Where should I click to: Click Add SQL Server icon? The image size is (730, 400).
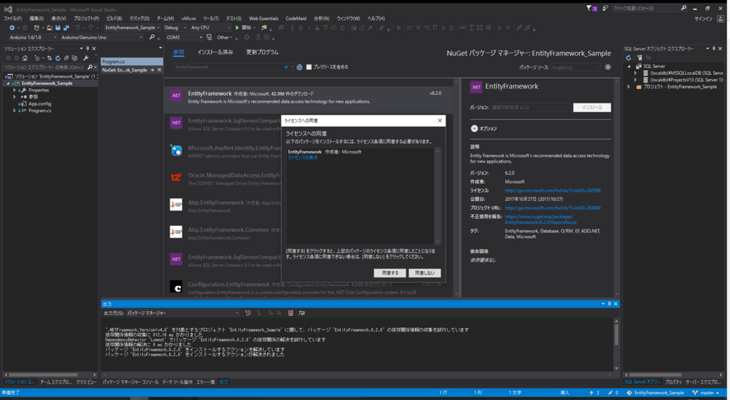pyautogui.click(x=639, y=58)
